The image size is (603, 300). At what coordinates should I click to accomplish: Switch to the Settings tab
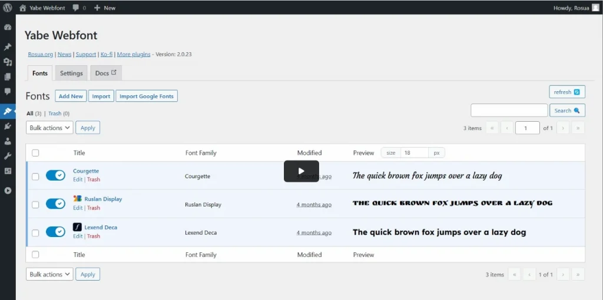click(x=71, y=73)
